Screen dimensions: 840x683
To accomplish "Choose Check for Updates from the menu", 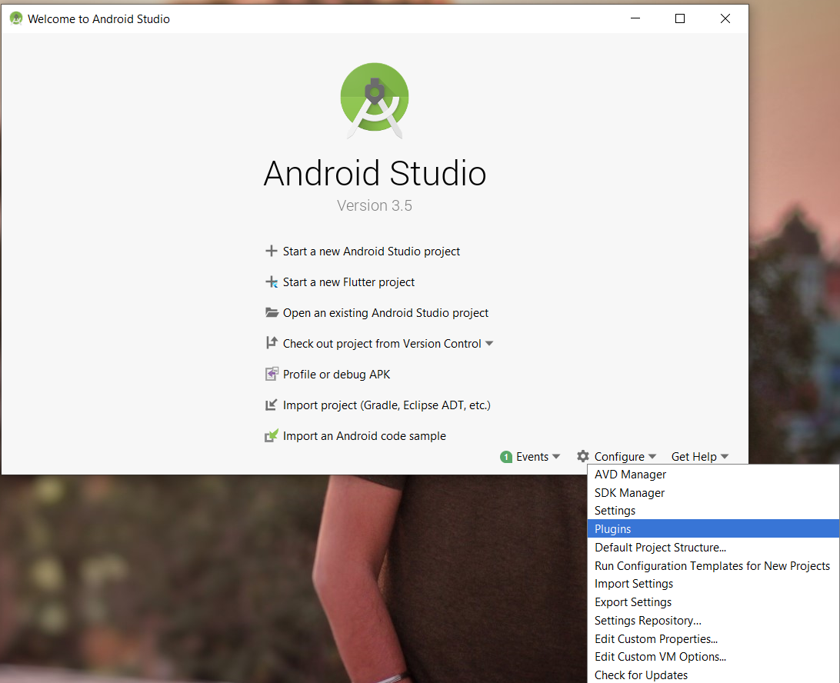I will 641,675.
